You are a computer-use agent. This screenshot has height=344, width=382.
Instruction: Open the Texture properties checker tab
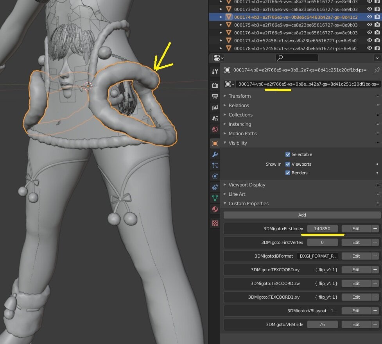coord(215,223)
